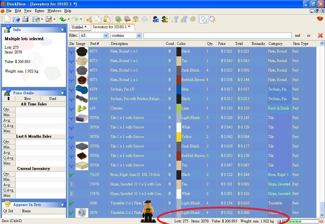Click the Yellow color swatch for 3070b

click(179, 137)
